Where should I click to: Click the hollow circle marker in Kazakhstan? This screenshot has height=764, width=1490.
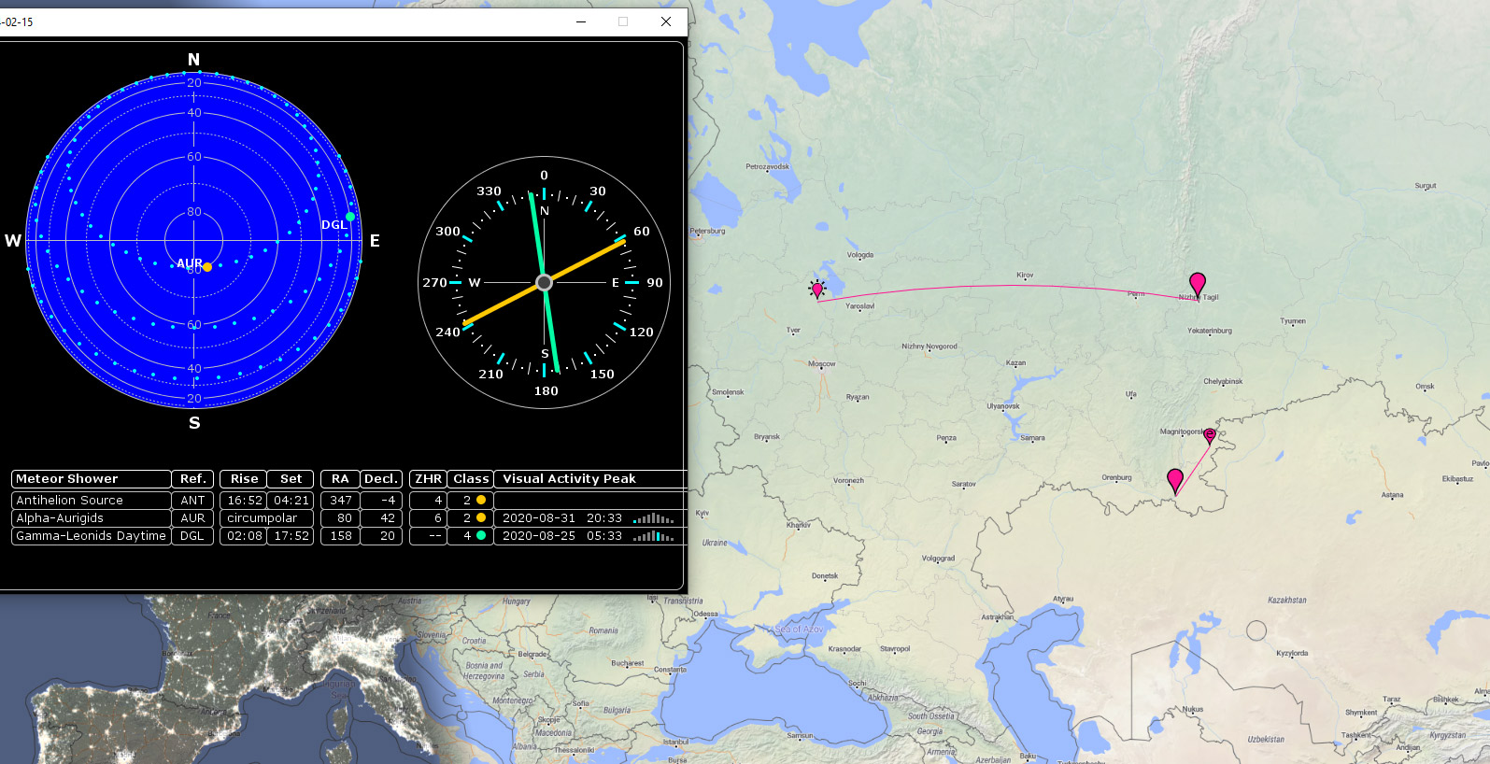click(1256, 630)
